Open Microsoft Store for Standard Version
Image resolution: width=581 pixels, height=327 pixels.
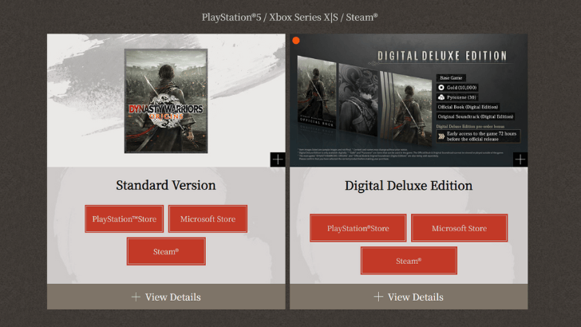pos(207,219)
